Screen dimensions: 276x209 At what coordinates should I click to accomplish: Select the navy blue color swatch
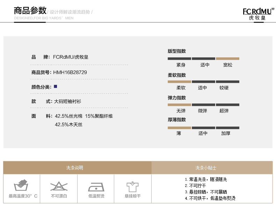click(x=55, y=86)
